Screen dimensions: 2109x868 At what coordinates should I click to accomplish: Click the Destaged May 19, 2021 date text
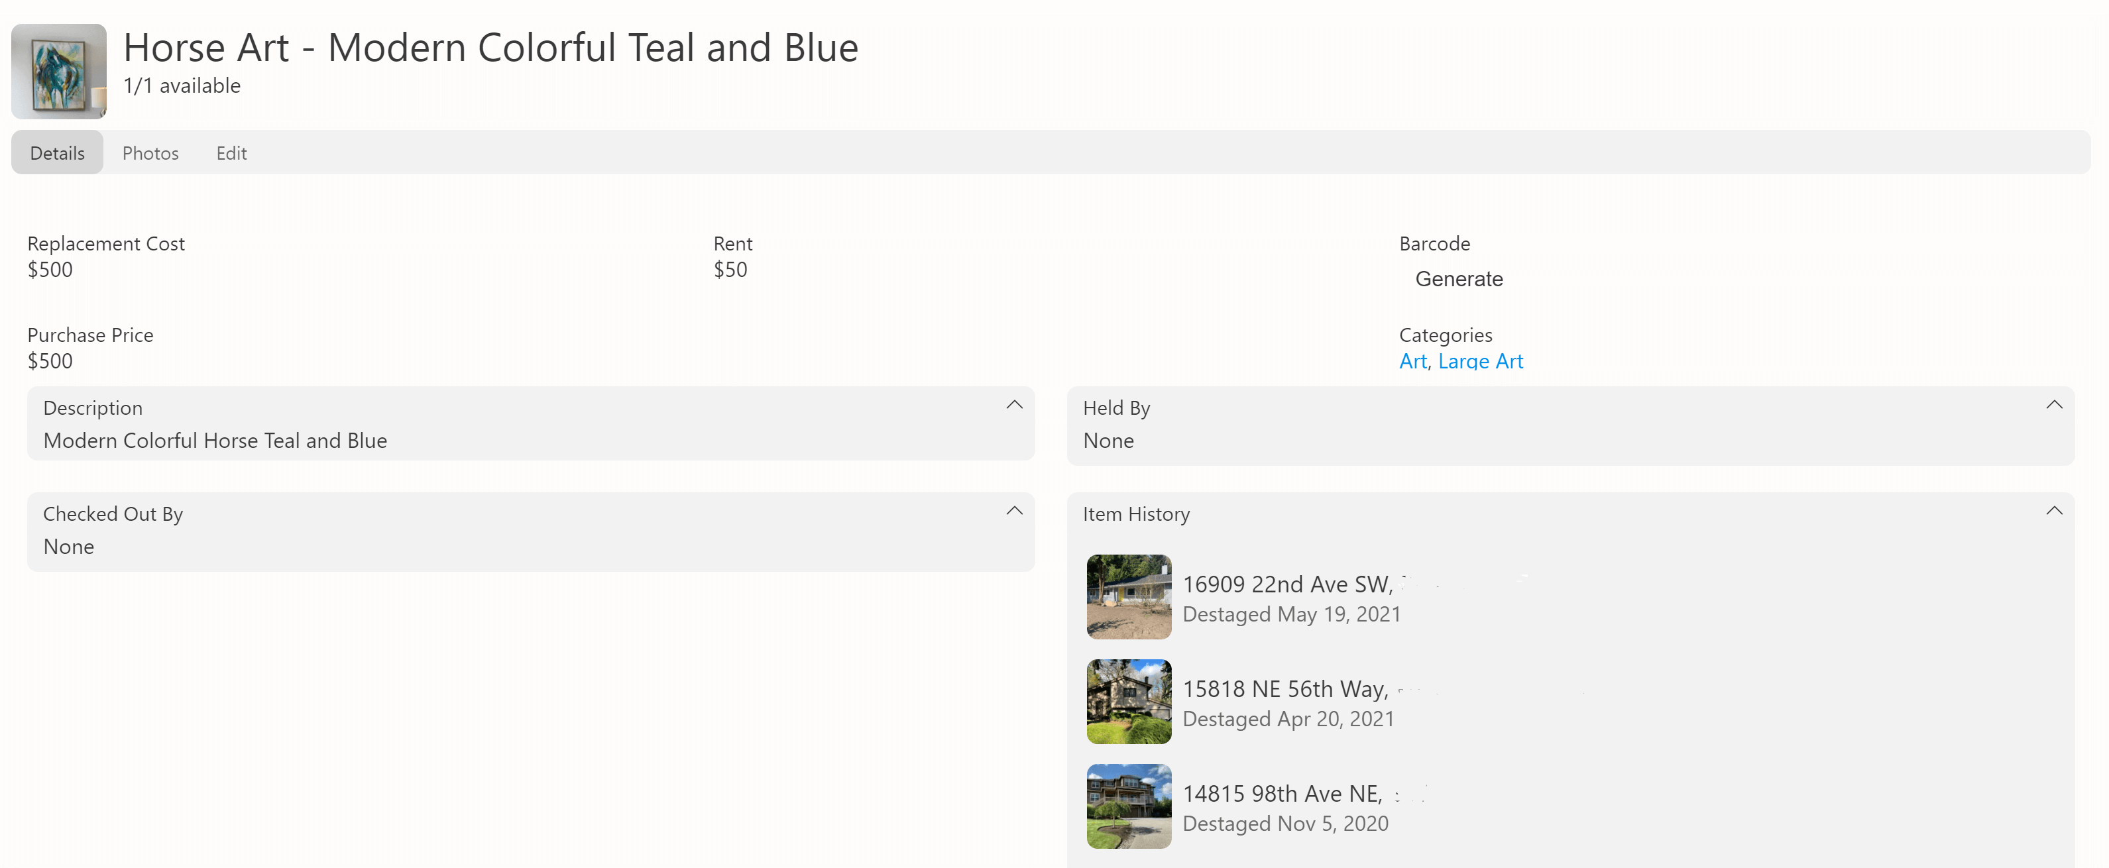(x=1291, y=614)
